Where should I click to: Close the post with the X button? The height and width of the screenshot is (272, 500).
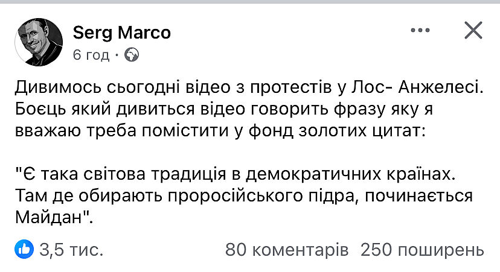(x=473, y=30)
